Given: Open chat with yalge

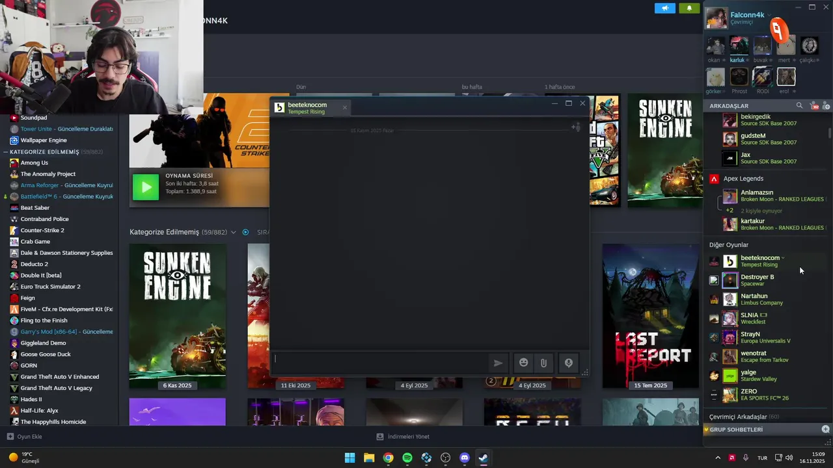Looking at the screenshot, I should point(768,376).
